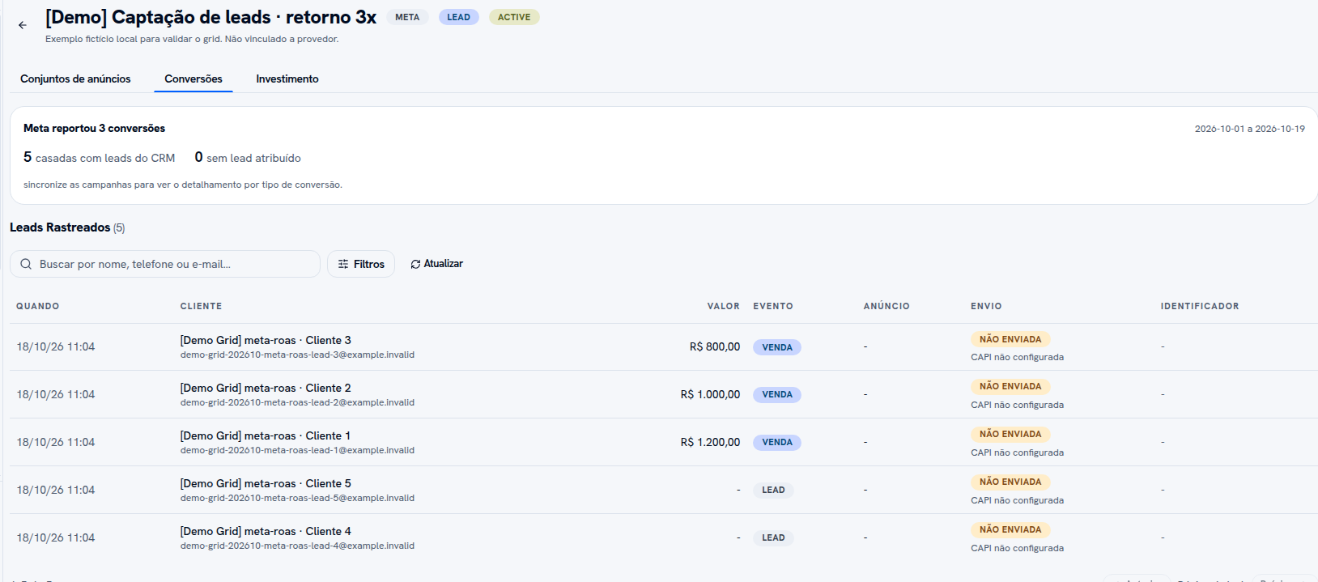This screenshot has height=582, width=1318.
Task: Click the IDENTIFICADOR column header
Action: click(x=1200, y=306)
